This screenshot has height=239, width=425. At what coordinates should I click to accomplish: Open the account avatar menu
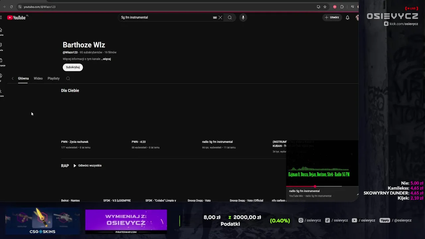(x=357, y=18)
